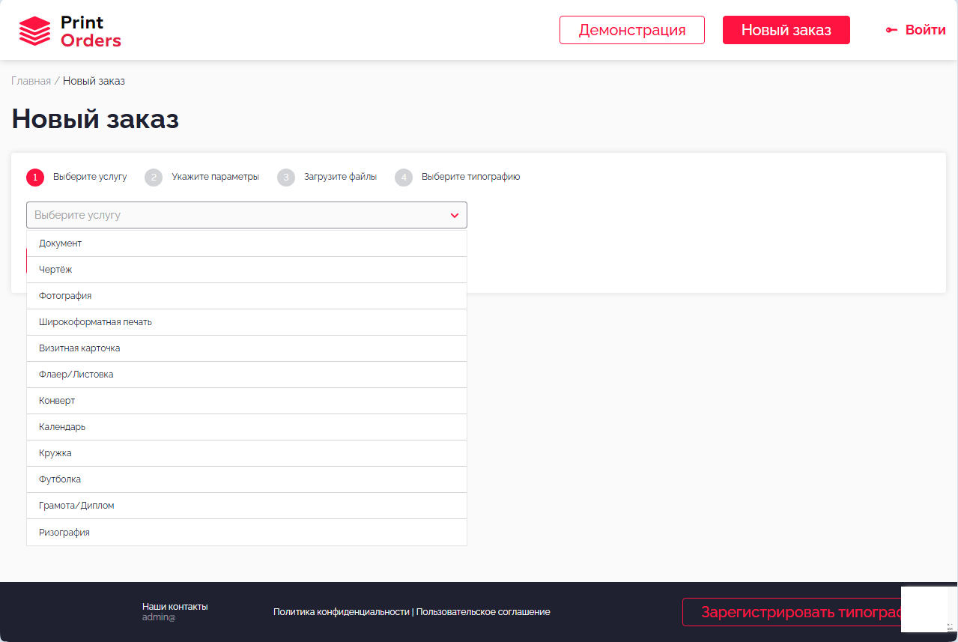The image size is (958, 642).
Task: Click step circle 3 Загрузите файлы
Action: [285, 177]
